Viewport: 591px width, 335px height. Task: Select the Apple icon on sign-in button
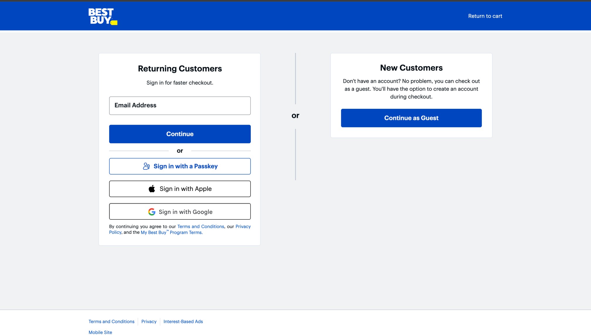pyautogui.click(x=152, y=189)
